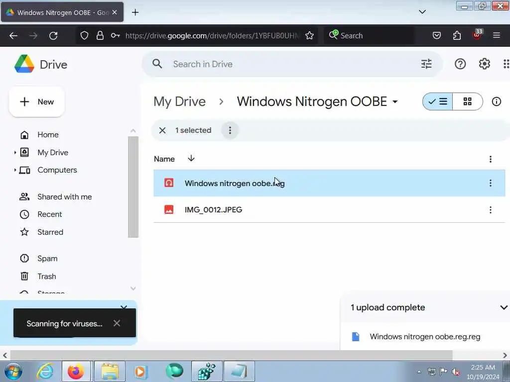Collapse the upload complete panel
Viewport: 510px width, 382px height.
click(504, 307)
